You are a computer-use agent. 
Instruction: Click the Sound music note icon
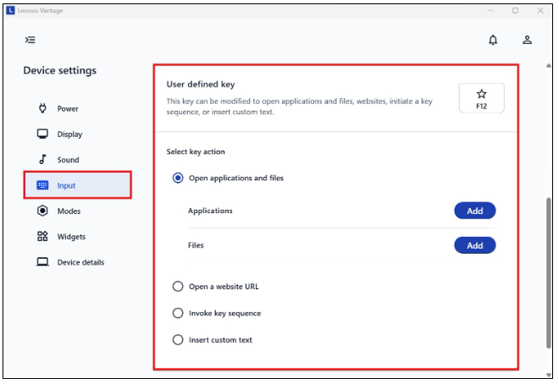42,160
